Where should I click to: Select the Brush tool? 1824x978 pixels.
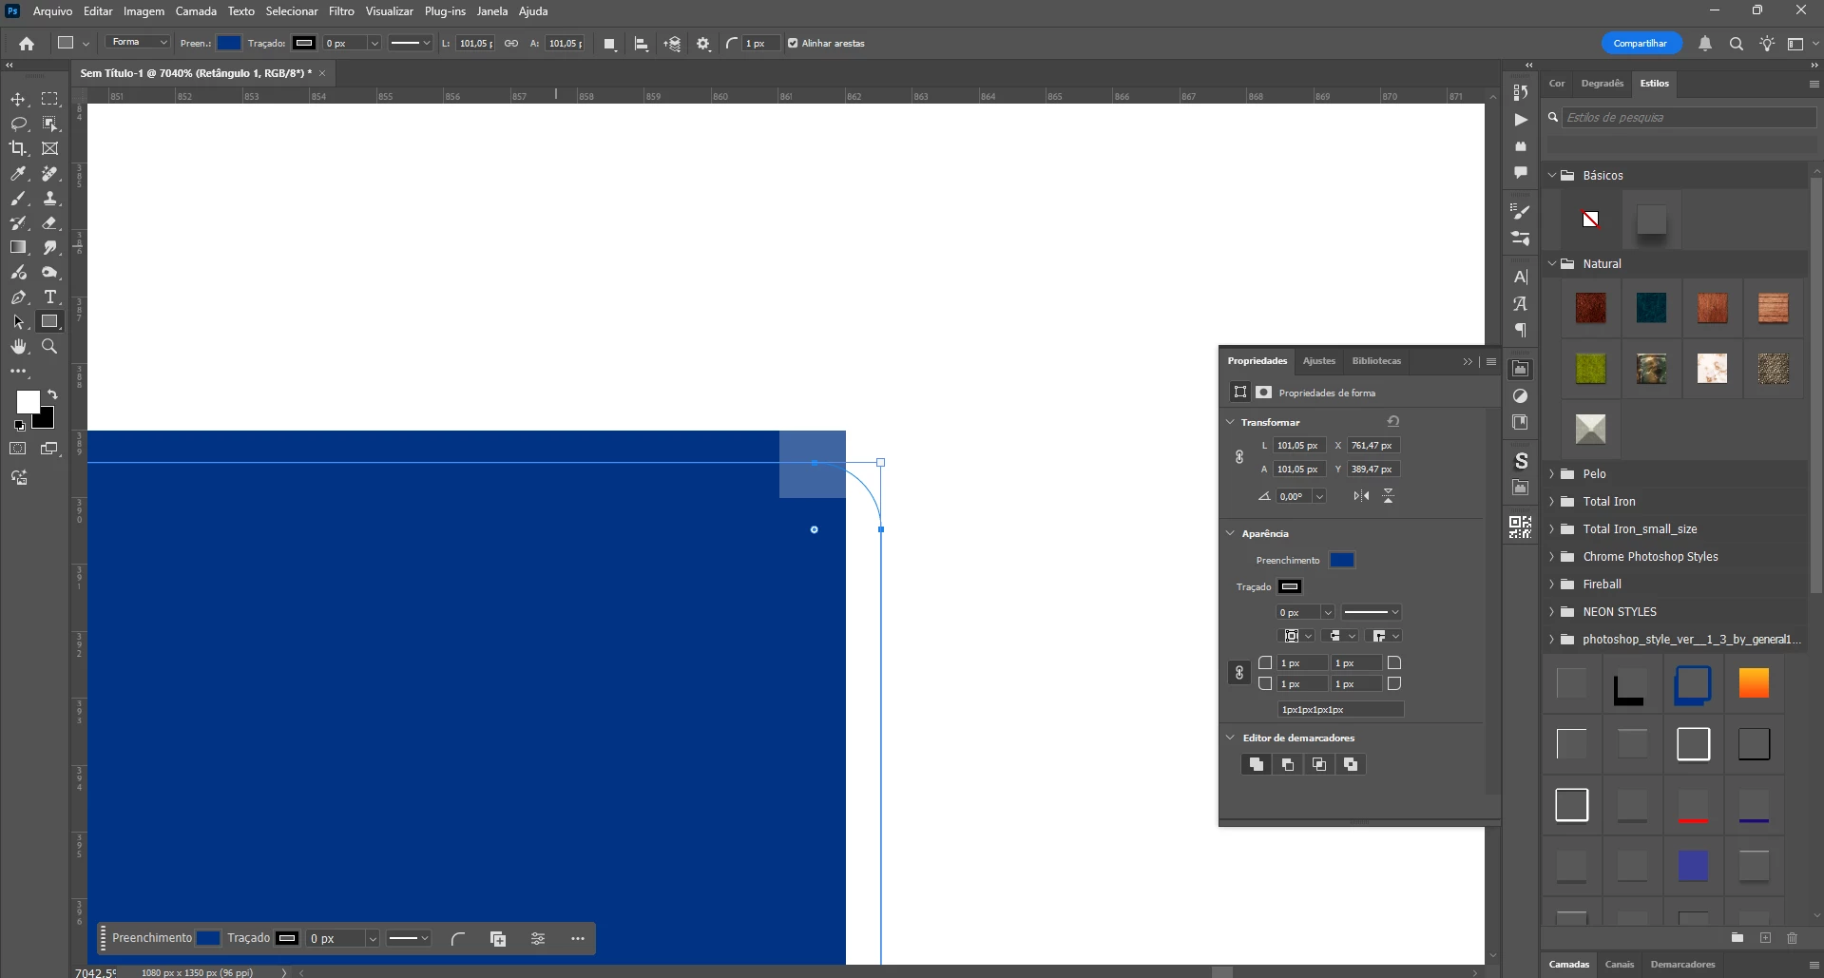tap(18, 199)
